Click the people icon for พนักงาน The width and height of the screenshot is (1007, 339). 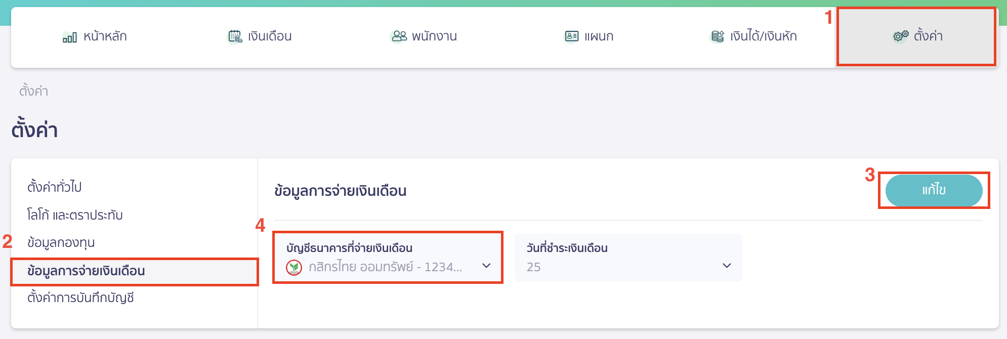coord(399,36)
